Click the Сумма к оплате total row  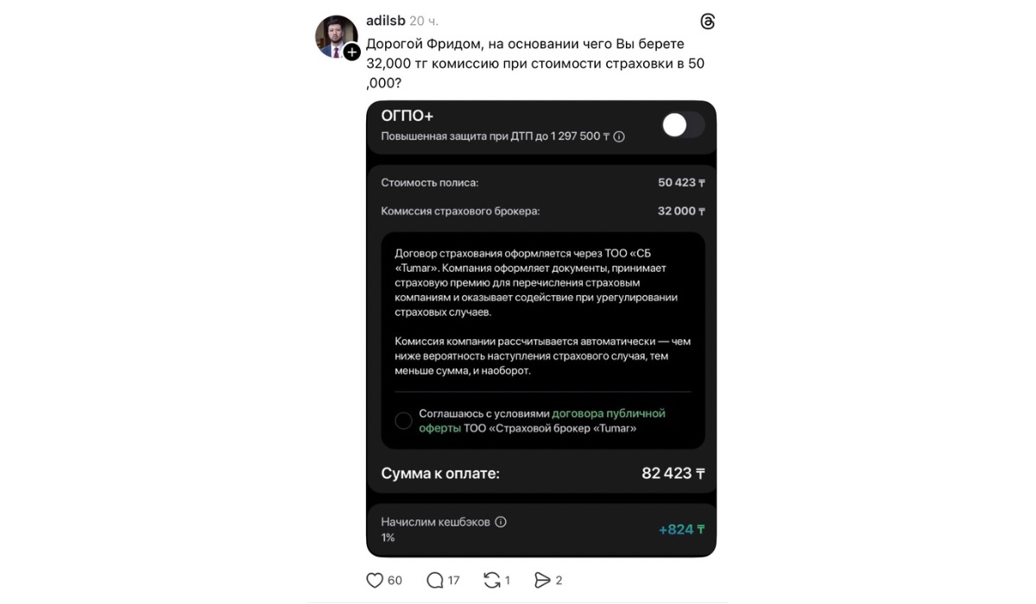click(x=543, y=473)
